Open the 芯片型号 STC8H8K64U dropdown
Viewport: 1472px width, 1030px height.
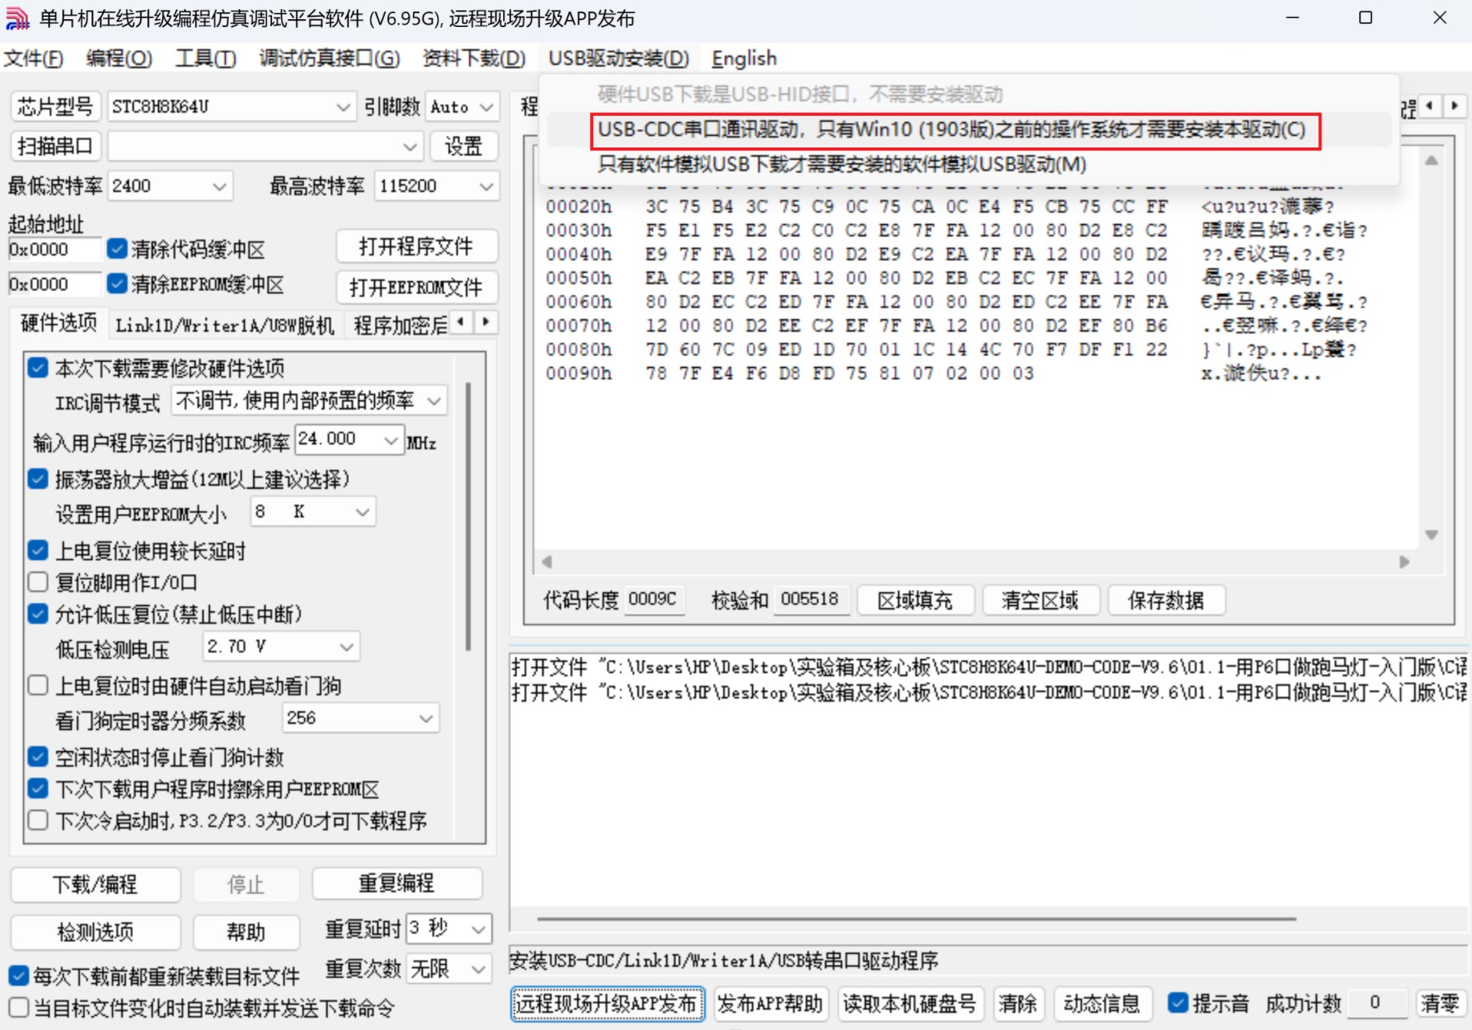343,107
